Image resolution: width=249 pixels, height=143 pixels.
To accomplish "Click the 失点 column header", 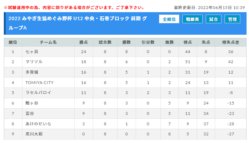I will [x=206, y=42].
